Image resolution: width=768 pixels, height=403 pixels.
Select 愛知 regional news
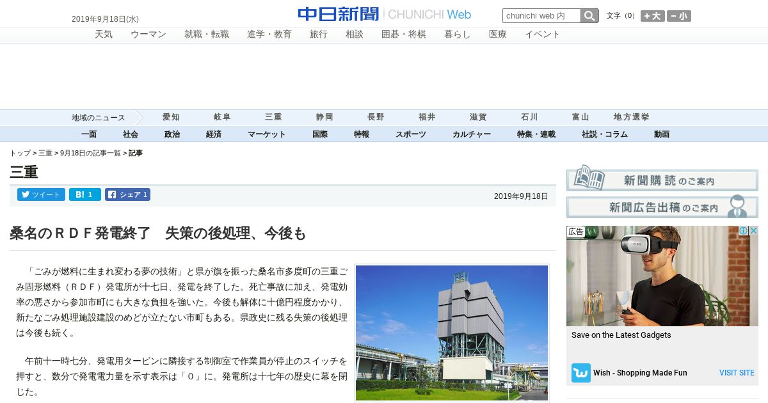coord(171,118)
